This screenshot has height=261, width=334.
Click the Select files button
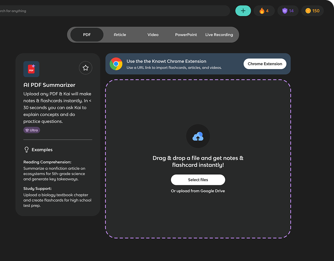pyautogui.click(x=198, y=180)
